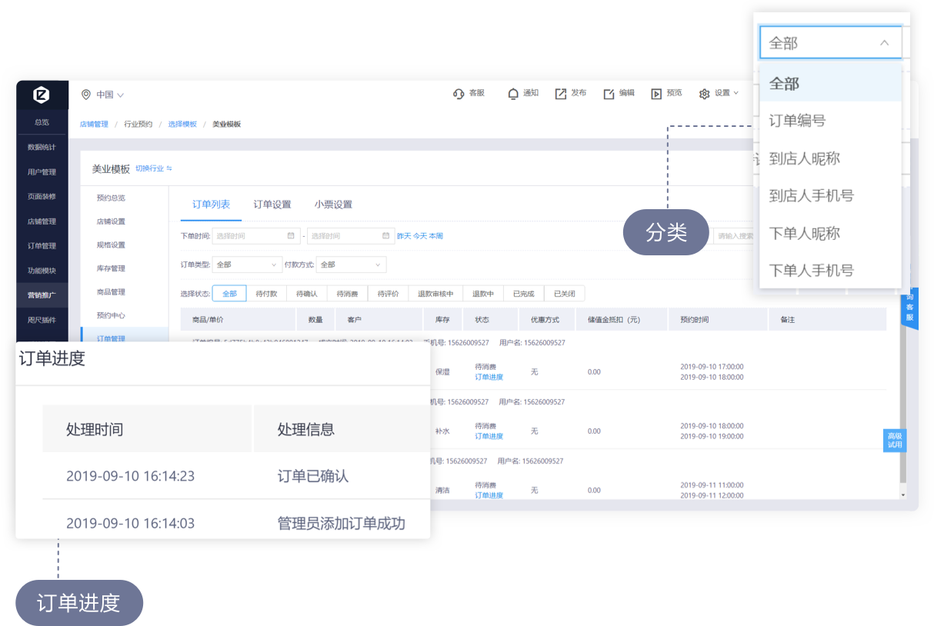Click the 客服 headset icon
Image resolution: width=934 pixels, height=626 pixels.
pyautogui.click(x=459, y=94)
